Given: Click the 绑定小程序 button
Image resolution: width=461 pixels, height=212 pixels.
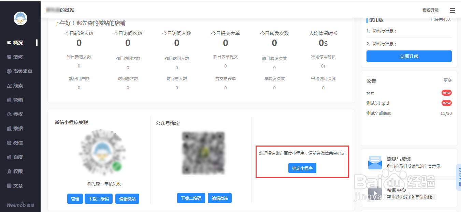Looking at the screenshot, I should coord(302,168).
